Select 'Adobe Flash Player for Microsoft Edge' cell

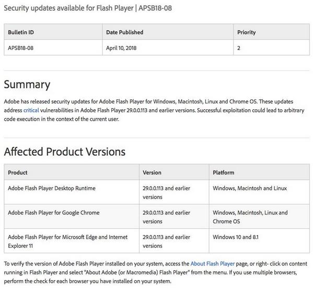[72, 241]
